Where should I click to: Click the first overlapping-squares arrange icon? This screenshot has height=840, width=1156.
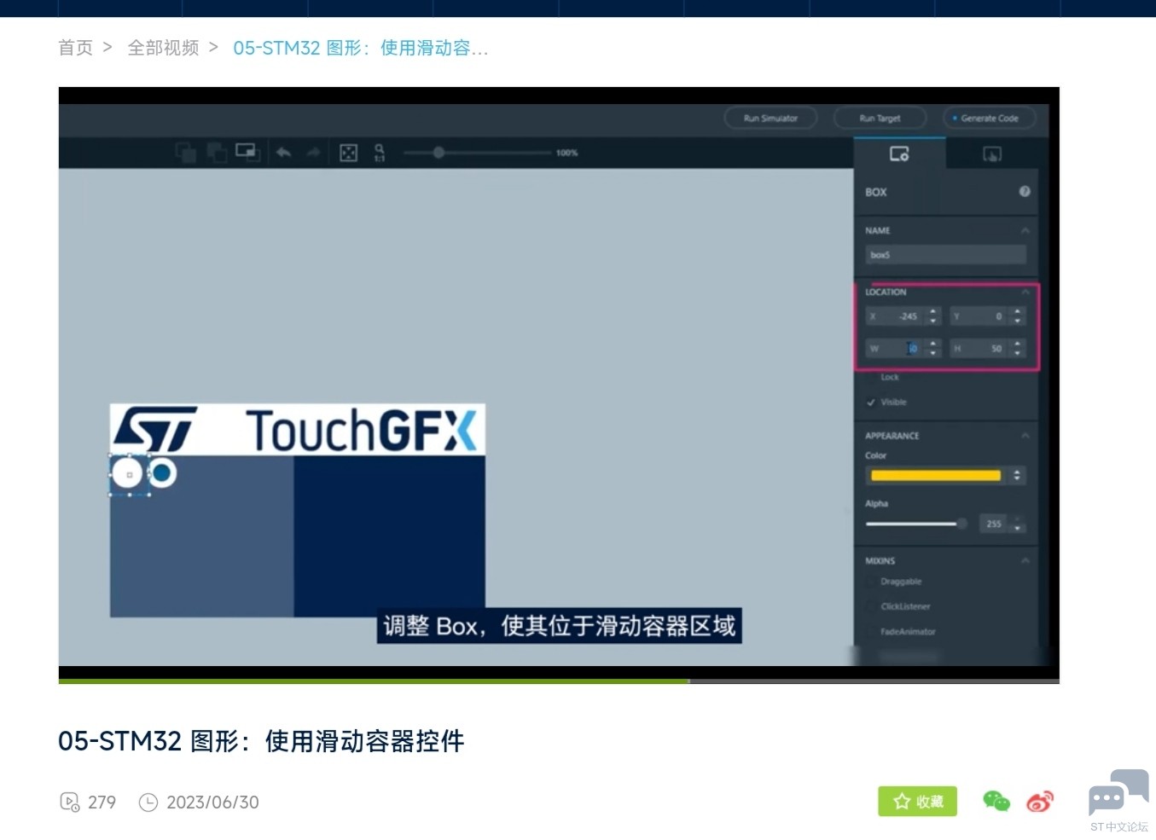185,153
